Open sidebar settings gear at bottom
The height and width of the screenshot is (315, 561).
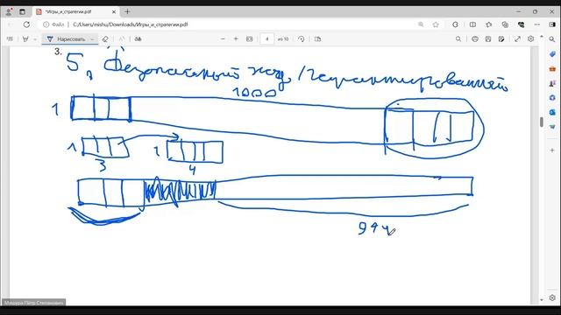552,297
